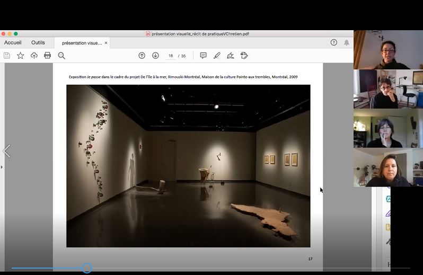Select the sign document pen tool
This screenshot has height=275, width=423.
click(230, 56)
